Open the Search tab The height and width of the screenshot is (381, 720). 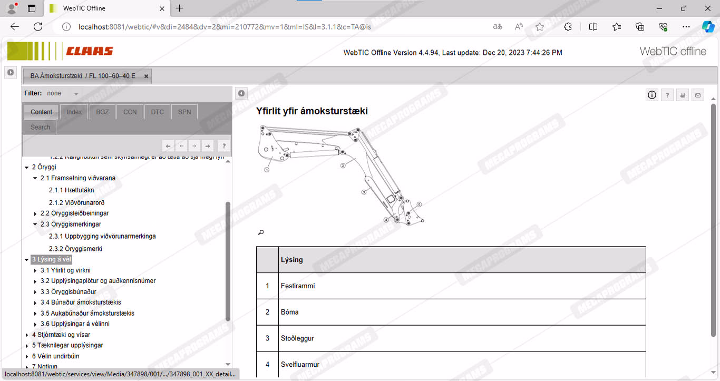tap(40, 127)
